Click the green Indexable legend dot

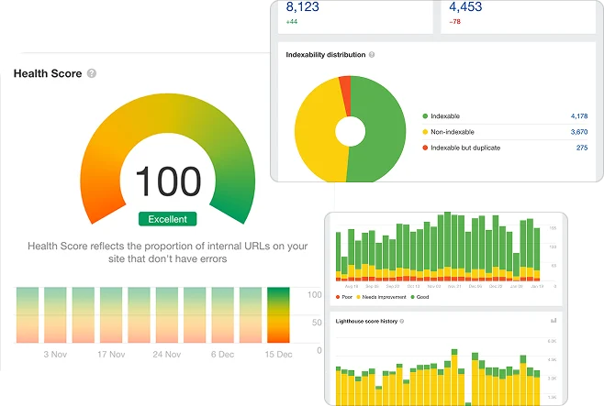pos(425,116)
